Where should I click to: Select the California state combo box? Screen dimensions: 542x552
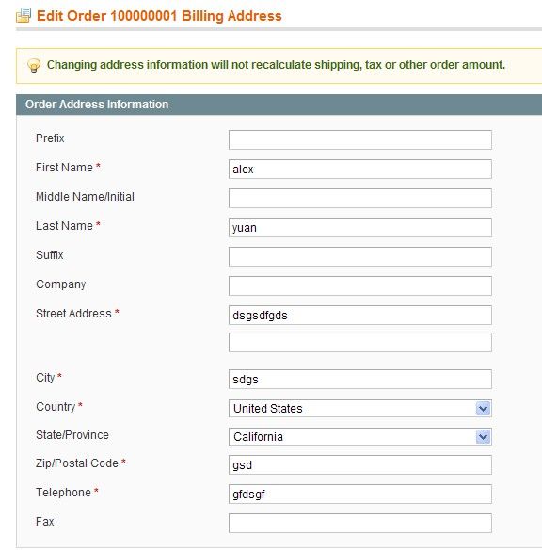[x=360, y=436]
